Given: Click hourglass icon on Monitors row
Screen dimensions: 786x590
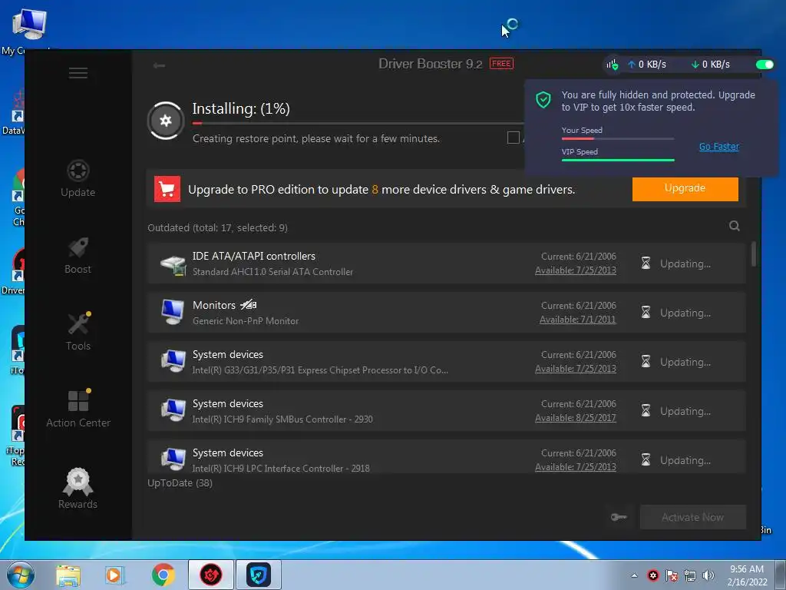Looking at the screenshot, I should (646, 312).
